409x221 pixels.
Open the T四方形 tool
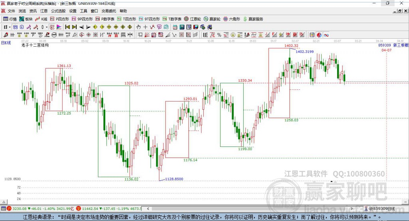pyautogui.click(x=127, y=19)
